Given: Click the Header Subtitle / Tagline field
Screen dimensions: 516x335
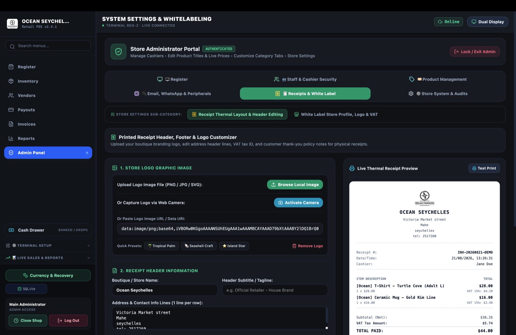Looking at the screenshot, I should tap(275, 290).
